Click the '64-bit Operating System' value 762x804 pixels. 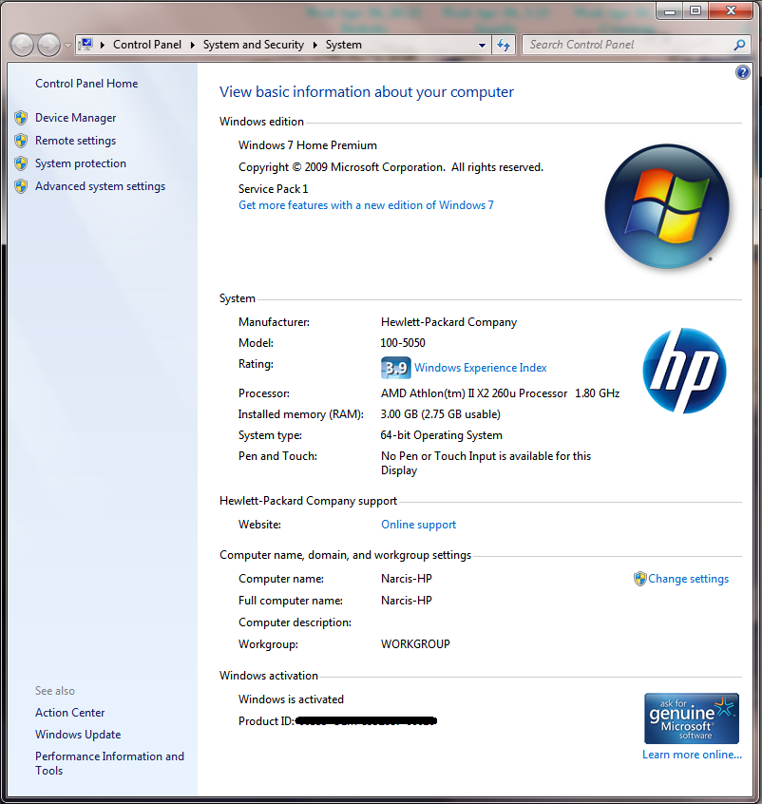tap(442, 435)
